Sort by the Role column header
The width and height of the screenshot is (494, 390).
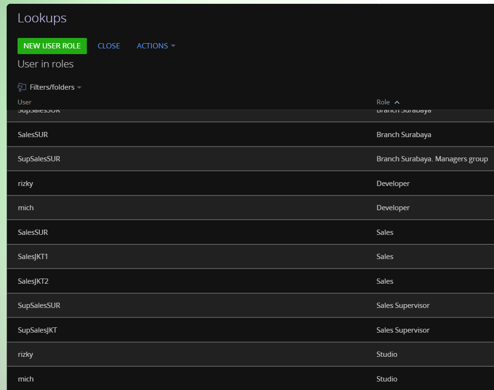point(383,102)
